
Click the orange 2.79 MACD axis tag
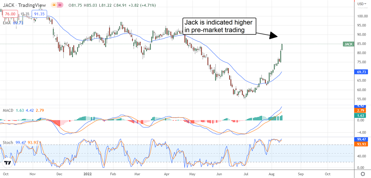click(x=360, y=110)
